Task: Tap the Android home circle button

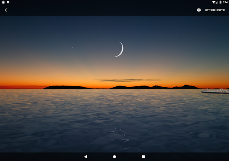Action: (114, 157)
